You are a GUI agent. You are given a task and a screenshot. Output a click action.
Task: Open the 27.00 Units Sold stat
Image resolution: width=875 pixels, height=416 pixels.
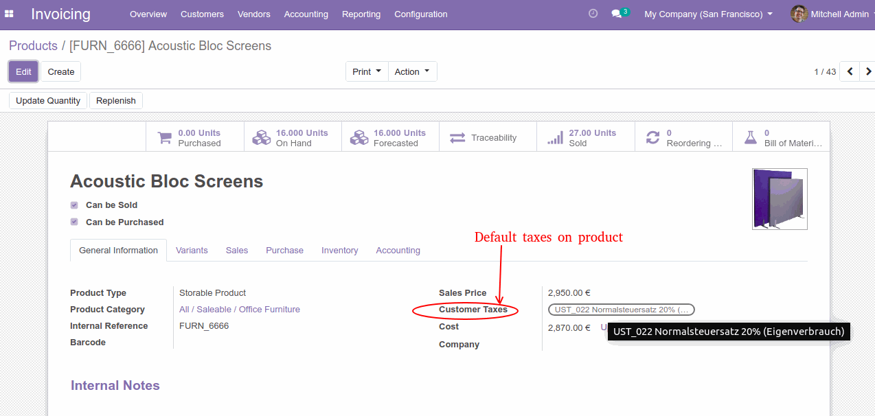coord(586,138)
